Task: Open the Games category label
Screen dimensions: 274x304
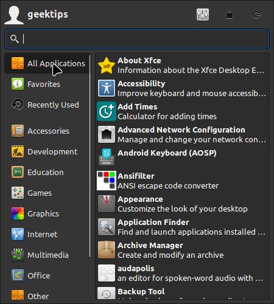Action: (40, 193)
